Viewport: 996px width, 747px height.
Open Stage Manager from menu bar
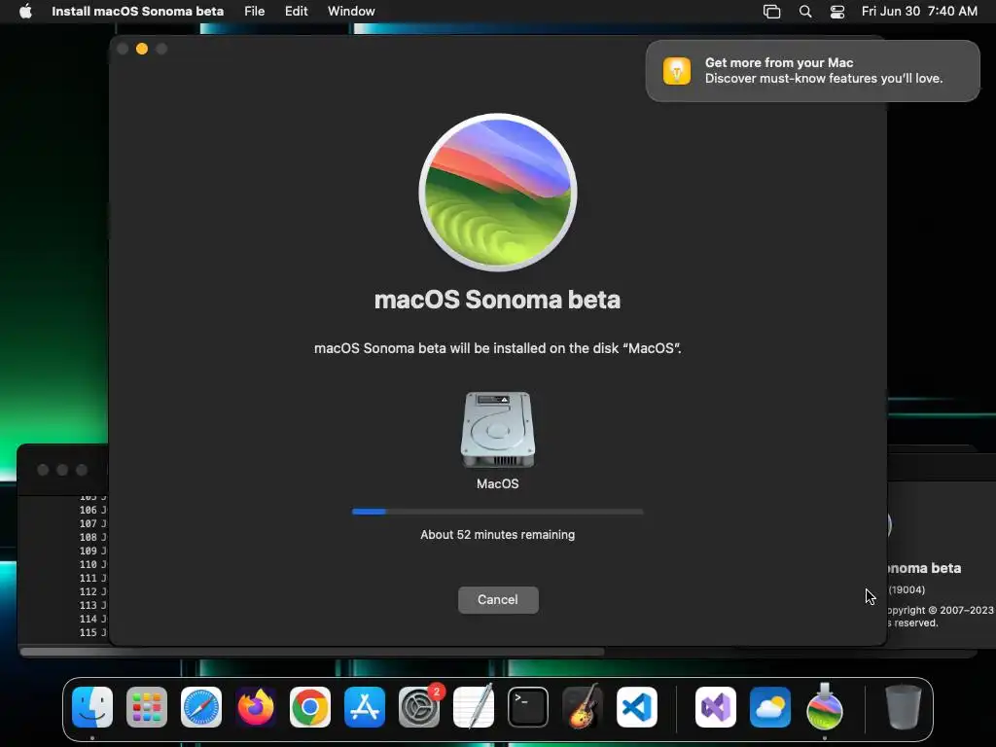(x=771, y=12)
